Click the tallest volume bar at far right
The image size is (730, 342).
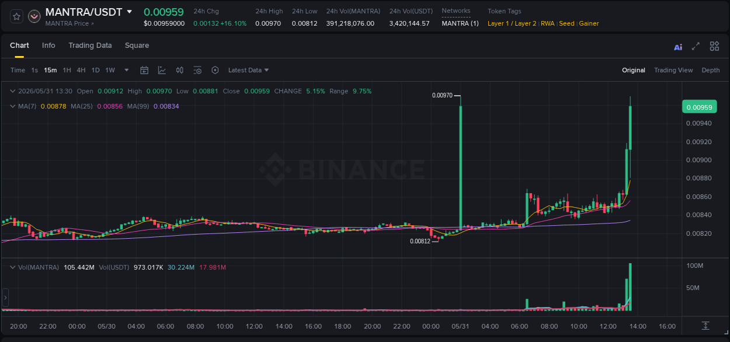tap(630, 287)
